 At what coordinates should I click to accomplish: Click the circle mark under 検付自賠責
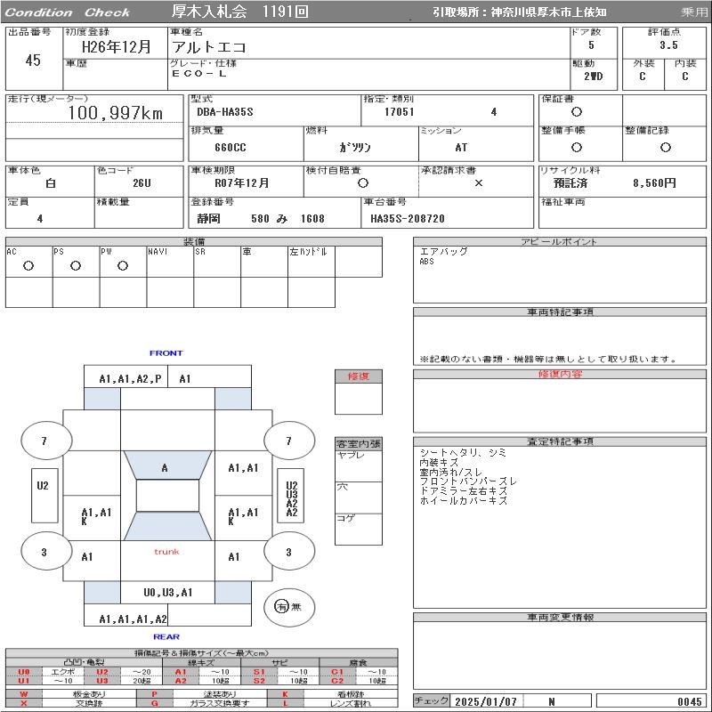tap(363, 183)
